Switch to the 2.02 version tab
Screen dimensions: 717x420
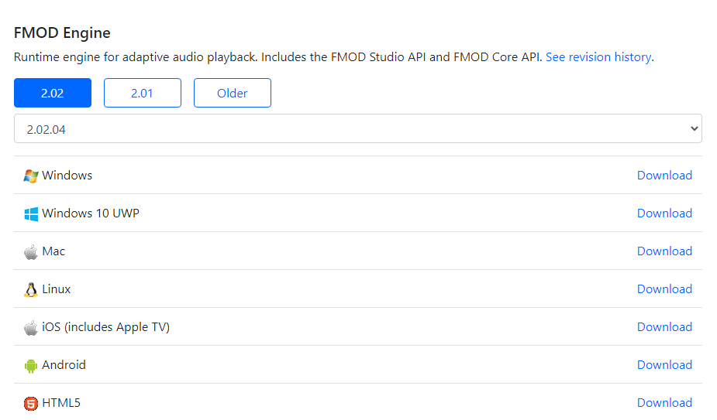[53, 93]
